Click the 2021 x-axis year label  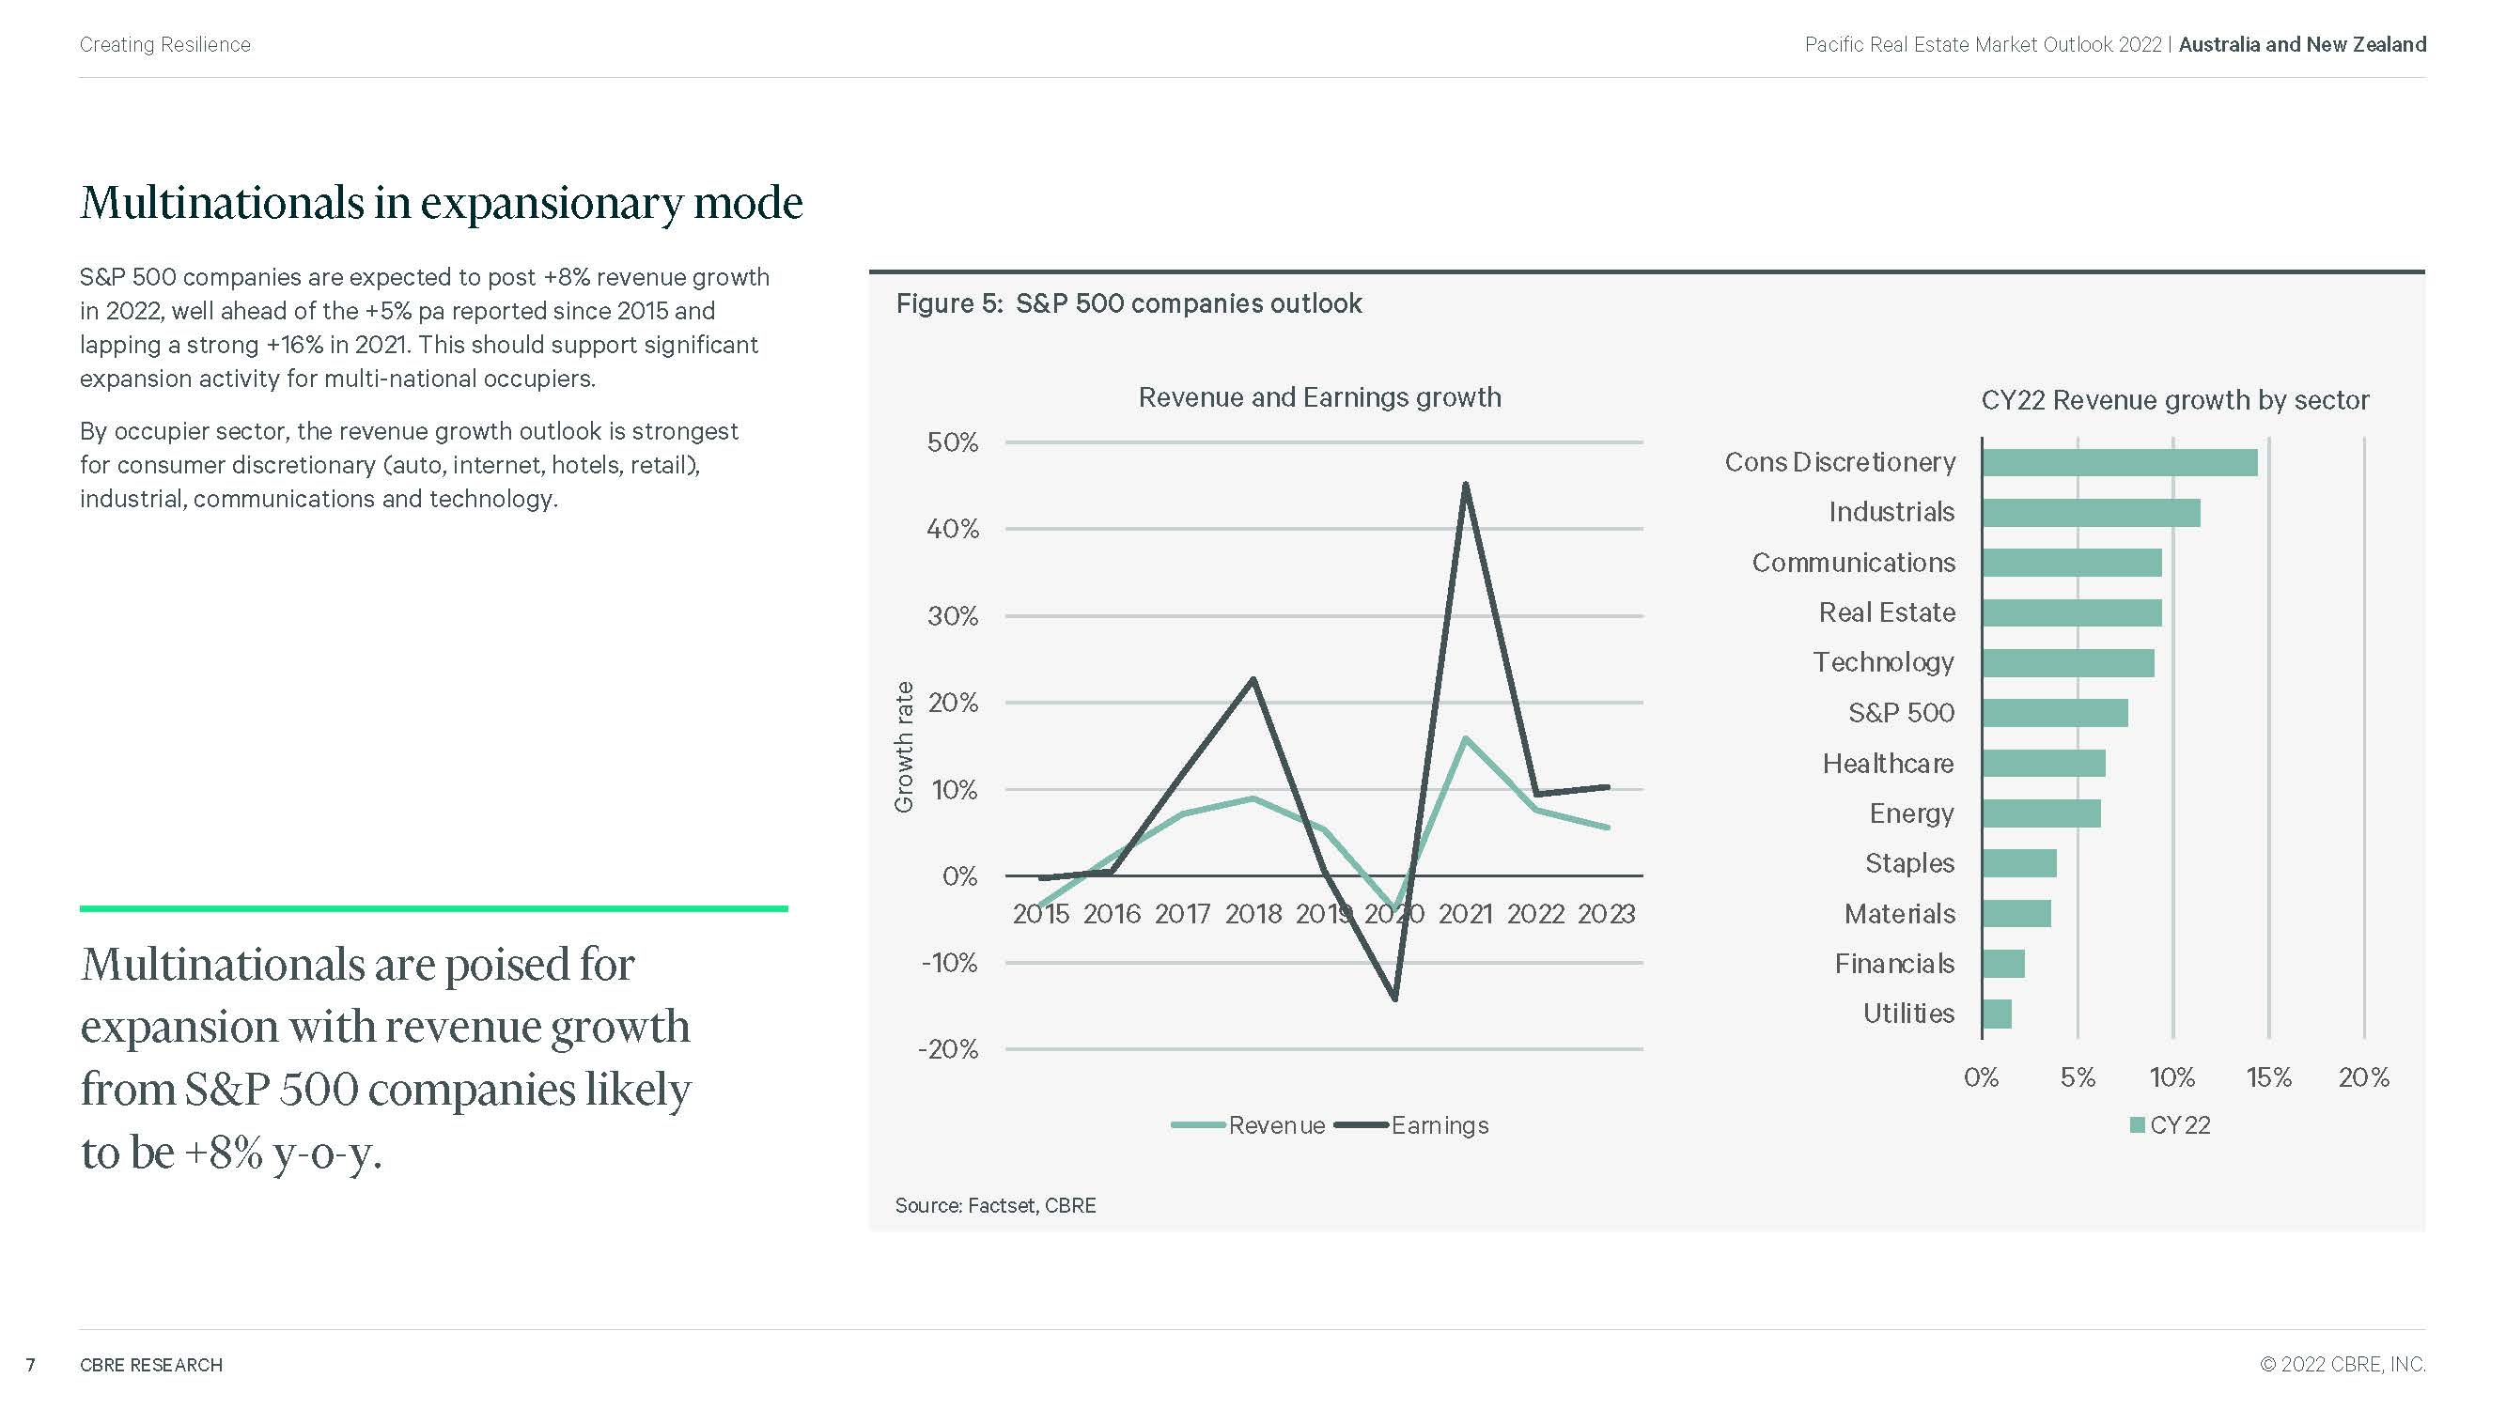[1464, 914]
